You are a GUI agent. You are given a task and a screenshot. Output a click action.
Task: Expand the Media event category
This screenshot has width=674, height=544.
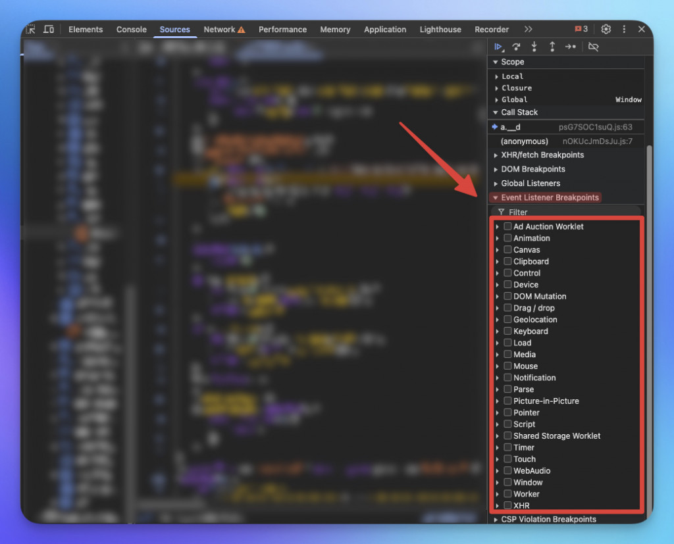[498, 355]
